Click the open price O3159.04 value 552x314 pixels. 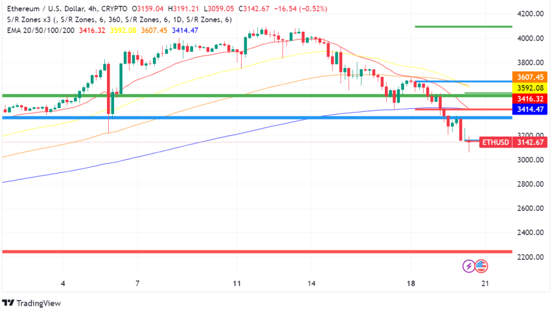pos(148,8)
